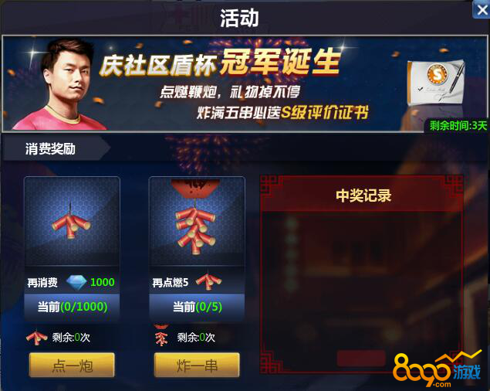Select the hanging firecracker string image
The image size is (490, 391).
197,221
